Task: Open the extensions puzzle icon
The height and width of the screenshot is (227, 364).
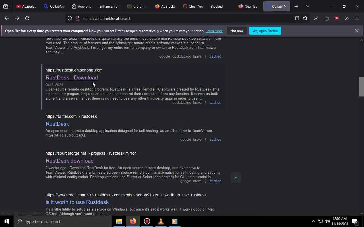Action: (326, 18)
